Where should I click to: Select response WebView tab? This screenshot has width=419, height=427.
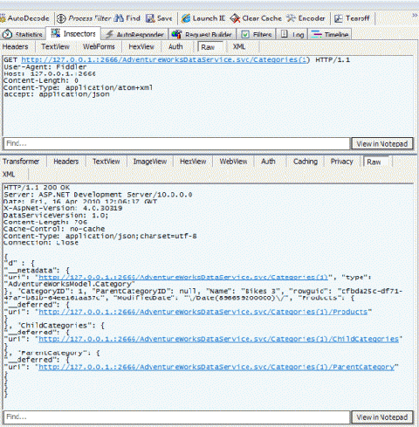pos(233,162)
